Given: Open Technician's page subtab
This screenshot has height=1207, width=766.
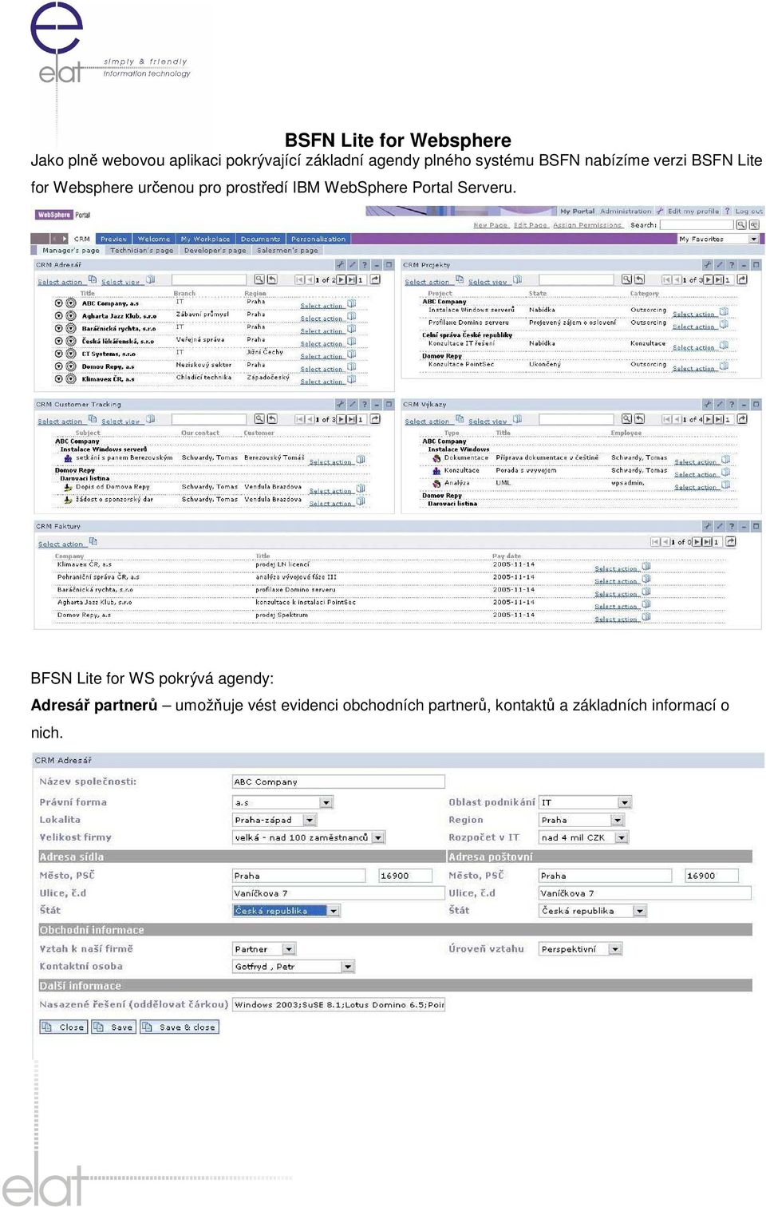Looking at the screenshot, I should tap(141, 250).
